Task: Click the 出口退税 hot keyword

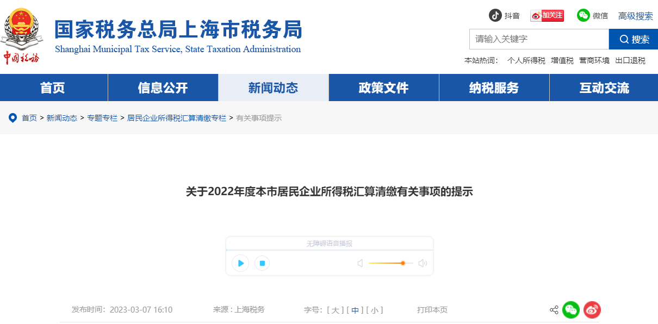Action: [x=631, y=60]
